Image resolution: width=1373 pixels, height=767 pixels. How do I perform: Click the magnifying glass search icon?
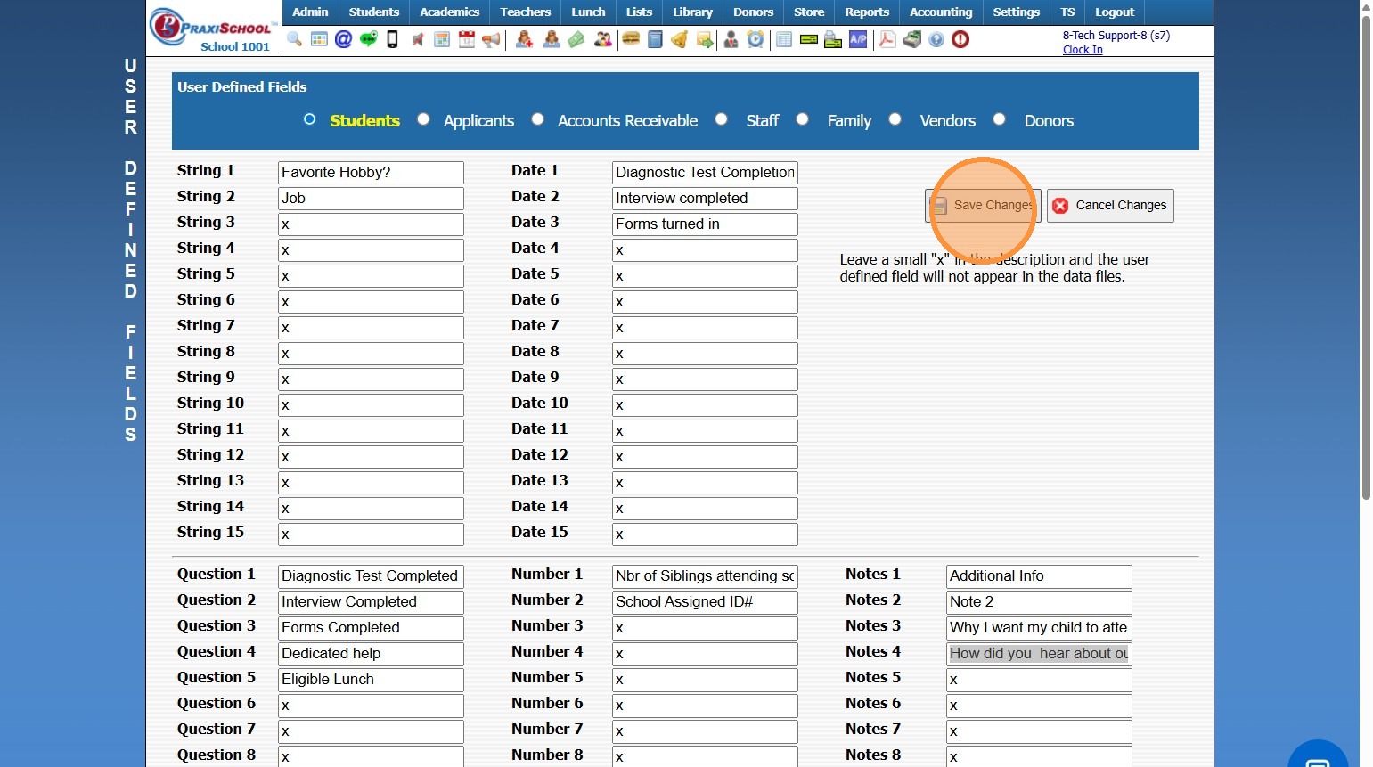coord(294,39)
